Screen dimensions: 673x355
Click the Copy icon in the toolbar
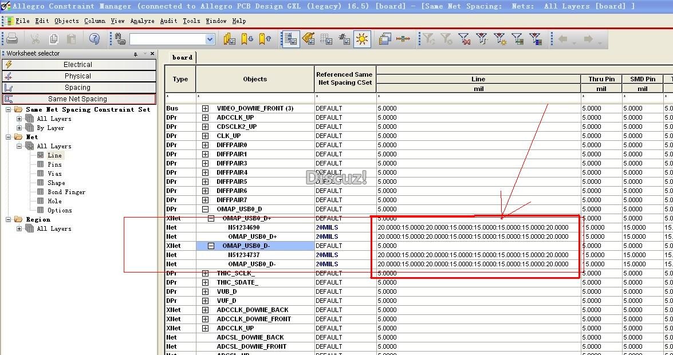click(53, 39)
